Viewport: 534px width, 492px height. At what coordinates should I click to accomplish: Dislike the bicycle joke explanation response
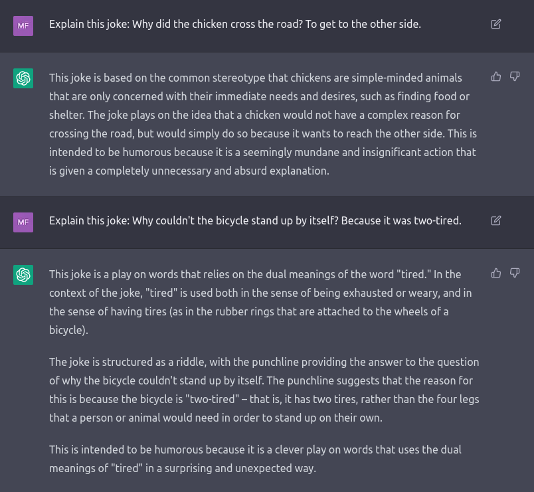(515, 273)
